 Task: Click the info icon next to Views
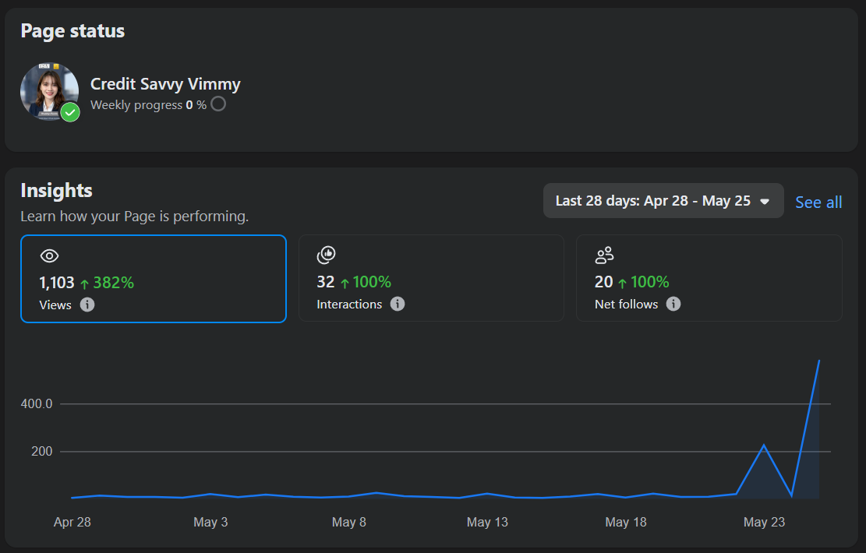click(x=87, y=305)
